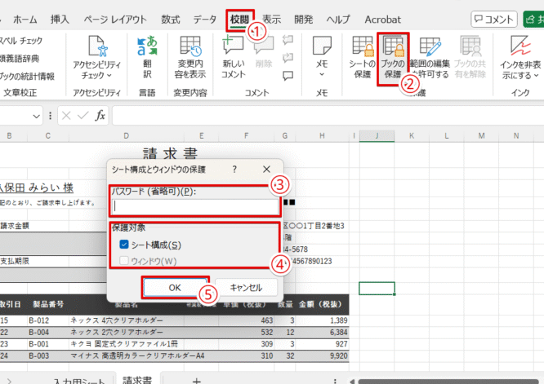Viewport: 544px width, 384px height.
Task: Select column D header
Action: [x=127, y=136]
